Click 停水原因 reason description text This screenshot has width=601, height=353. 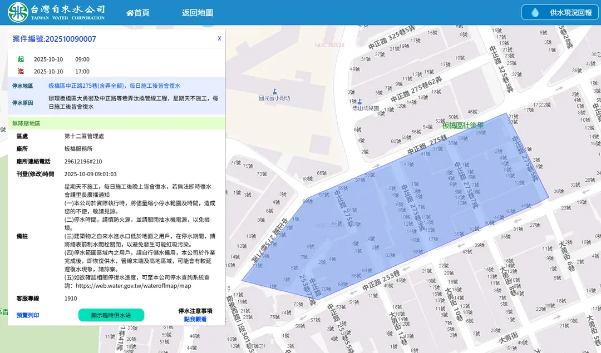pos(134,103)
